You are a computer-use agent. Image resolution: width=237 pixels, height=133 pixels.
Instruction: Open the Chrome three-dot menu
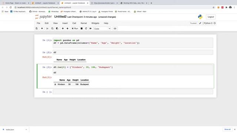[x=234, y=7]
